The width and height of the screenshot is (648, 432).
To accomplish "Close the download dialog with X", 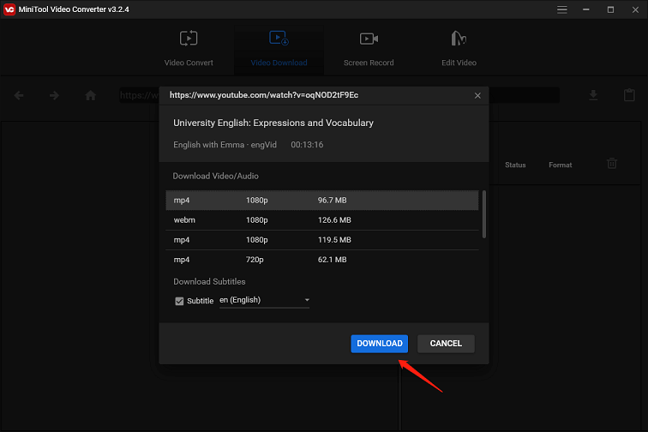I will pyautogui.click(x=477, y=95).
